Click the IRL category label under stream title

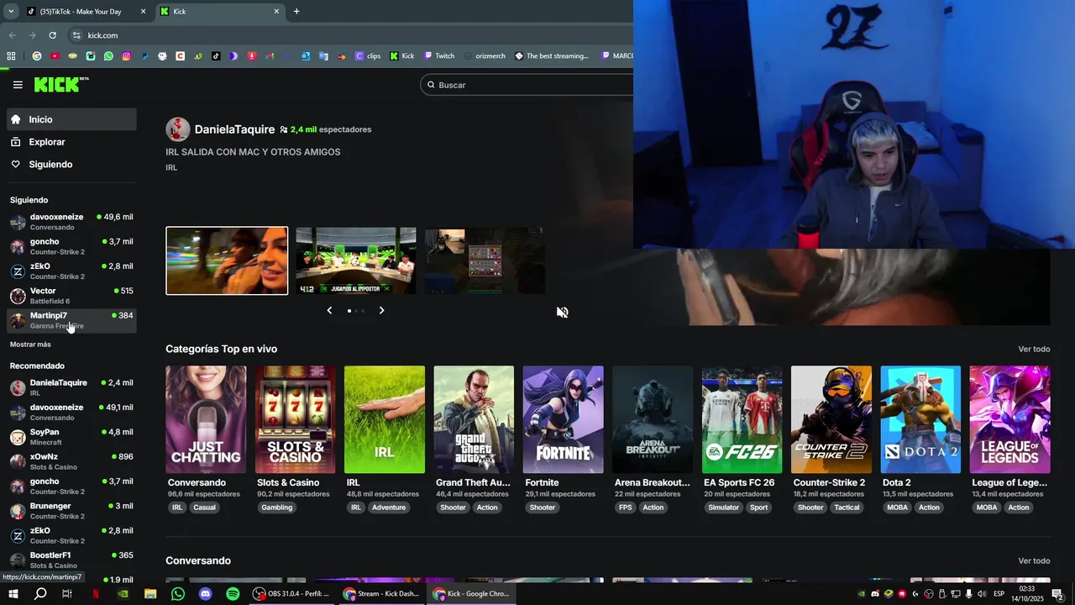click(171, 167)
